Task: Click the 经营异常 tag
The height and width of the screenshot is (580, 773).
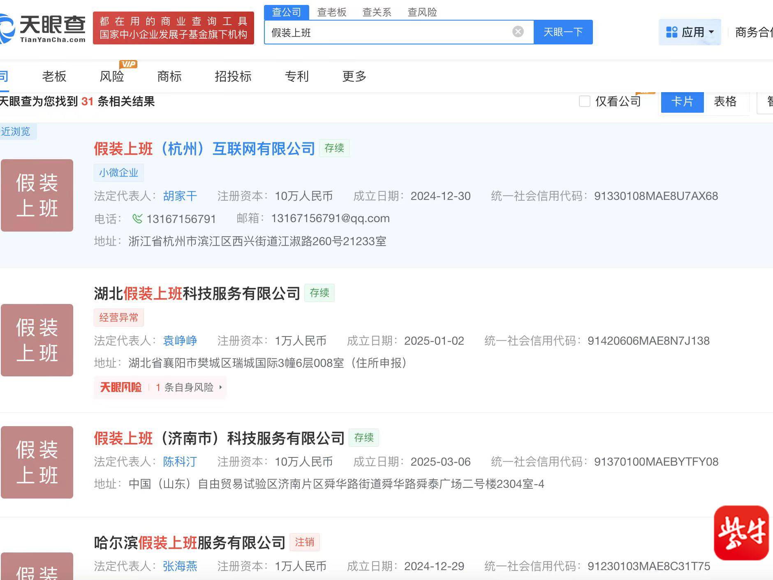Action: [x=118, y=318]
